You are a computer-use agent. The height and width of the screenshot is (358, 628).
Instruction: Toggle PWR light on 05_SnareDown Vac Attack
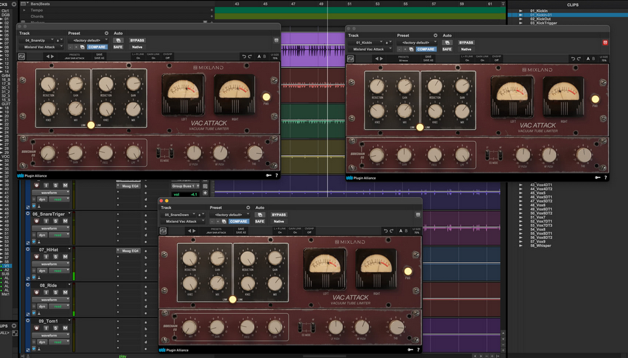click(407, 271)
